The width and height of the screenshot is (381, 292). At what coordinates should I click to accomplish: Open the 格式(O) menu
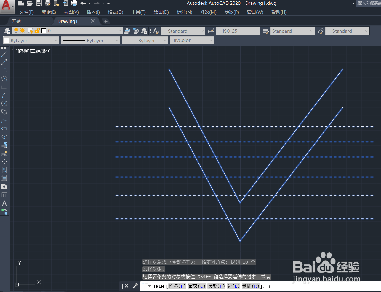[116, 12]
